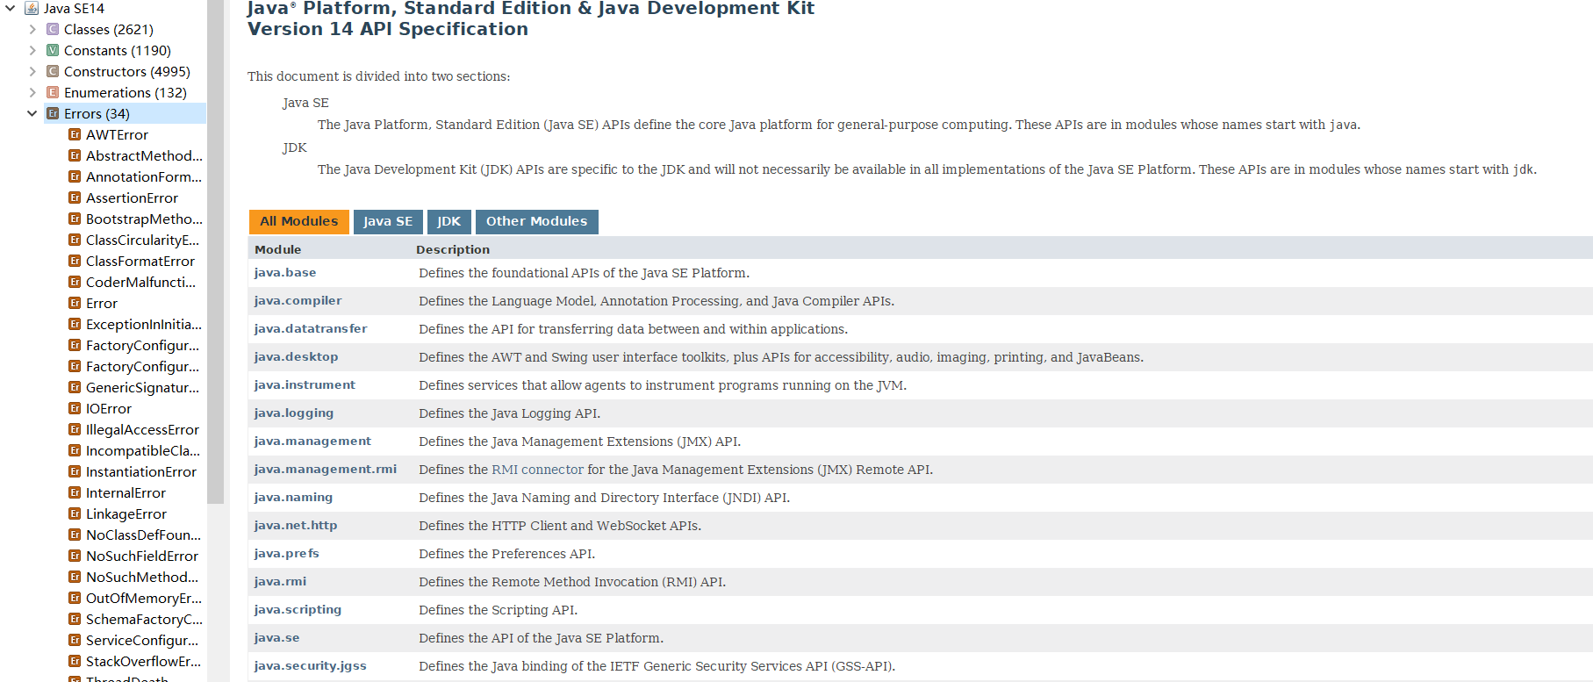Click the Constants category icon
Screen dimensions: 1593x682
53,50
